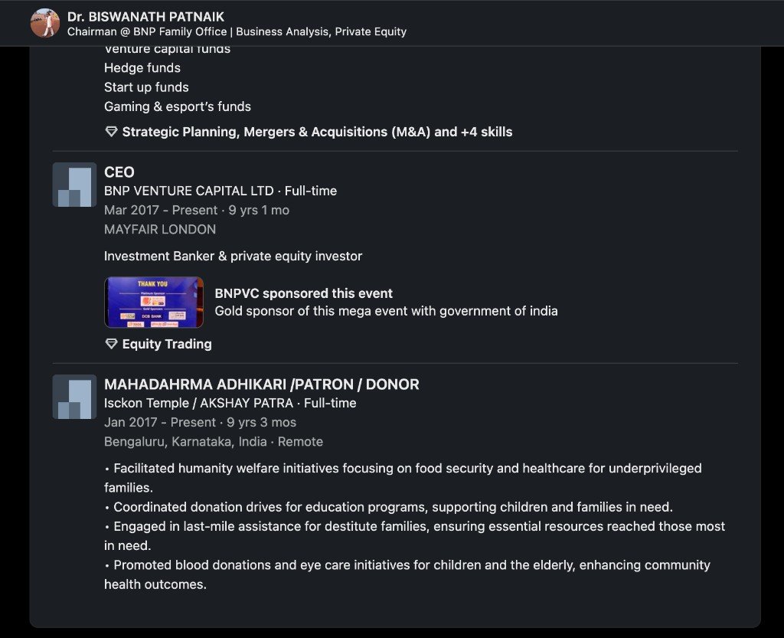
Task: Click the Isckon Temple organization logo
Action: click(74, 397)
